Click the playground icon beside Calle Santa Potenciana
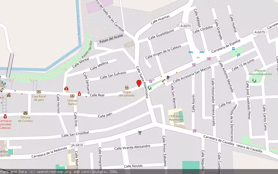This screenshot has width=278, height=174. pos(149,88)
